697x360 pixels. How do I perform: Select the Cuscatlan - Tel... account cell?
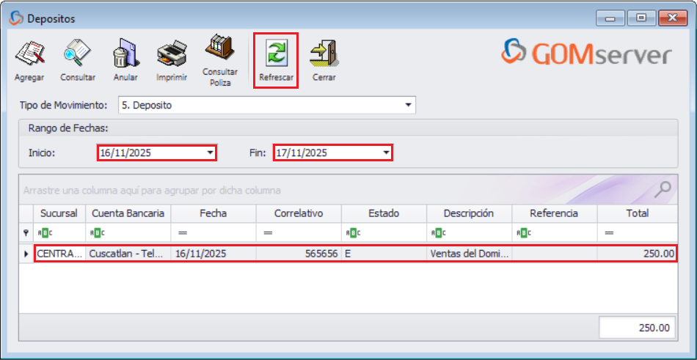(128, 254)
